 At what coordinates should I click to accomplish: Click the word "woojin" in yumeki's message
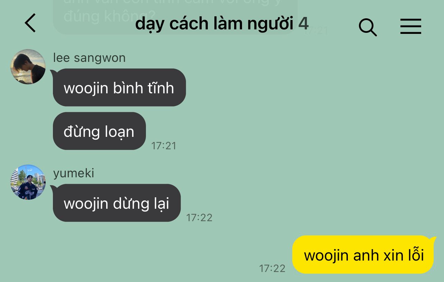[x=86, y=204]
